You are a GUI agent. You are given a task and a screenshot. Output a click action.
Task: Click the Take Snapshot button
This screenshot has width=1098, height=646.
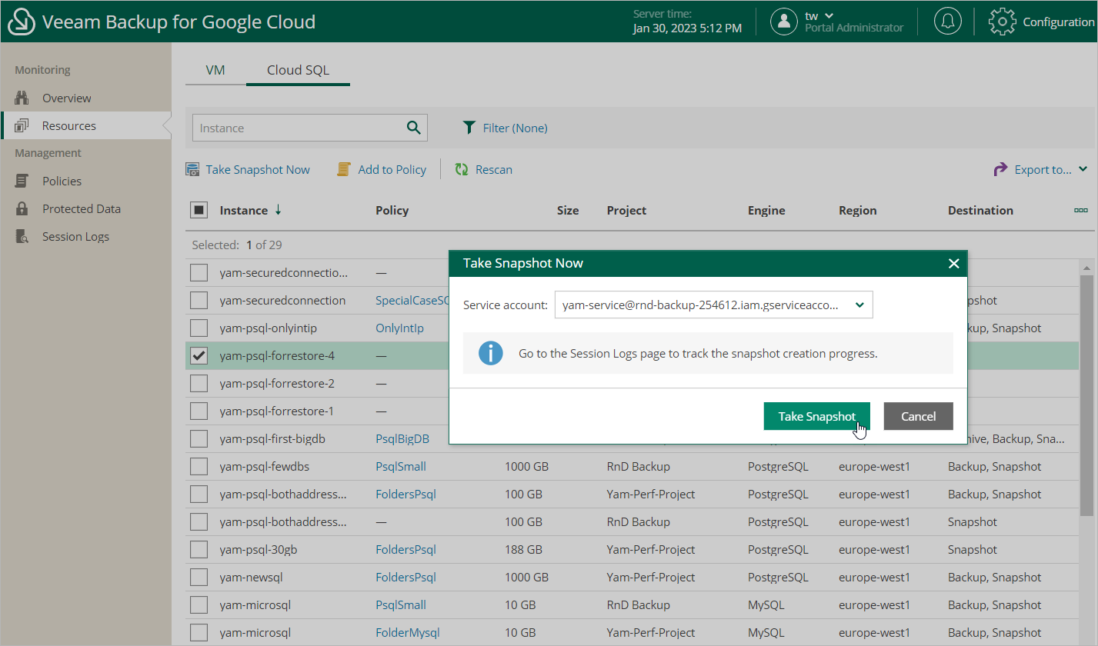(816, 416)
